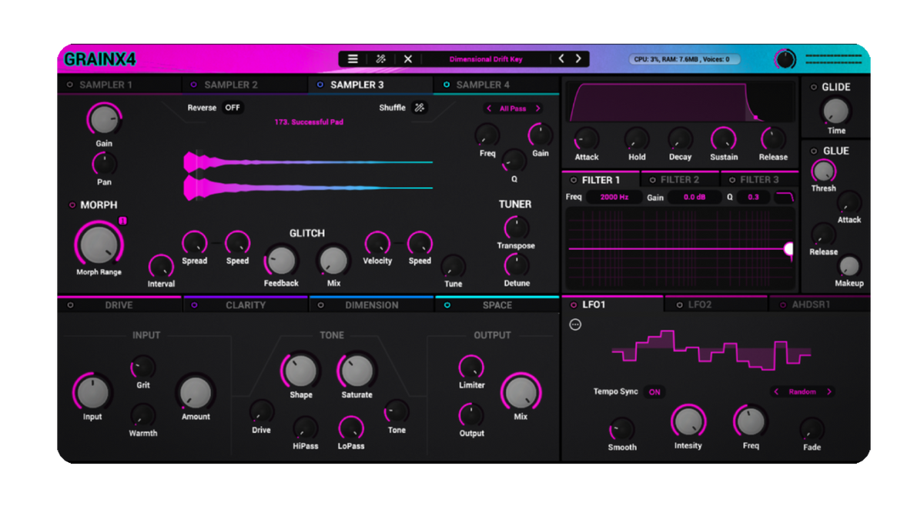Select previous filter type left of All Pass
This screenshot has height=519, width=924.
coord(489,108)
